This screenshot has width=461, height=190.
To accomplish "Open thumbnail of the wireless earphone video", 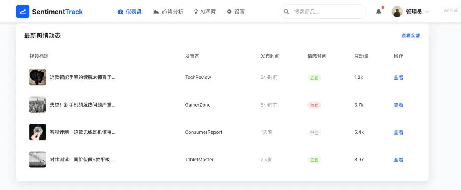I will pyautogui.click(x=38, y=132).
